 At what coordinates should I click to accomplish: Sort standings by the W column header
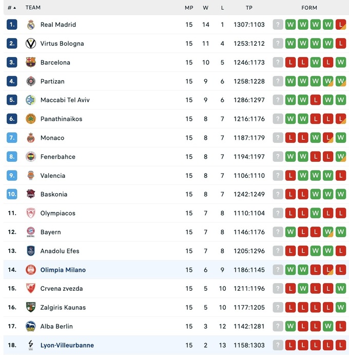pyautogui.click(x=205, y=8)
